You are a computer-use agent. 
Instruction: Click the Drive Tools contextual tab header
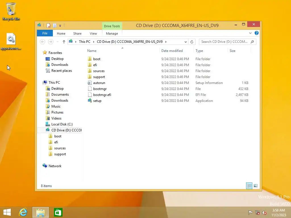(x=112, y=26)
